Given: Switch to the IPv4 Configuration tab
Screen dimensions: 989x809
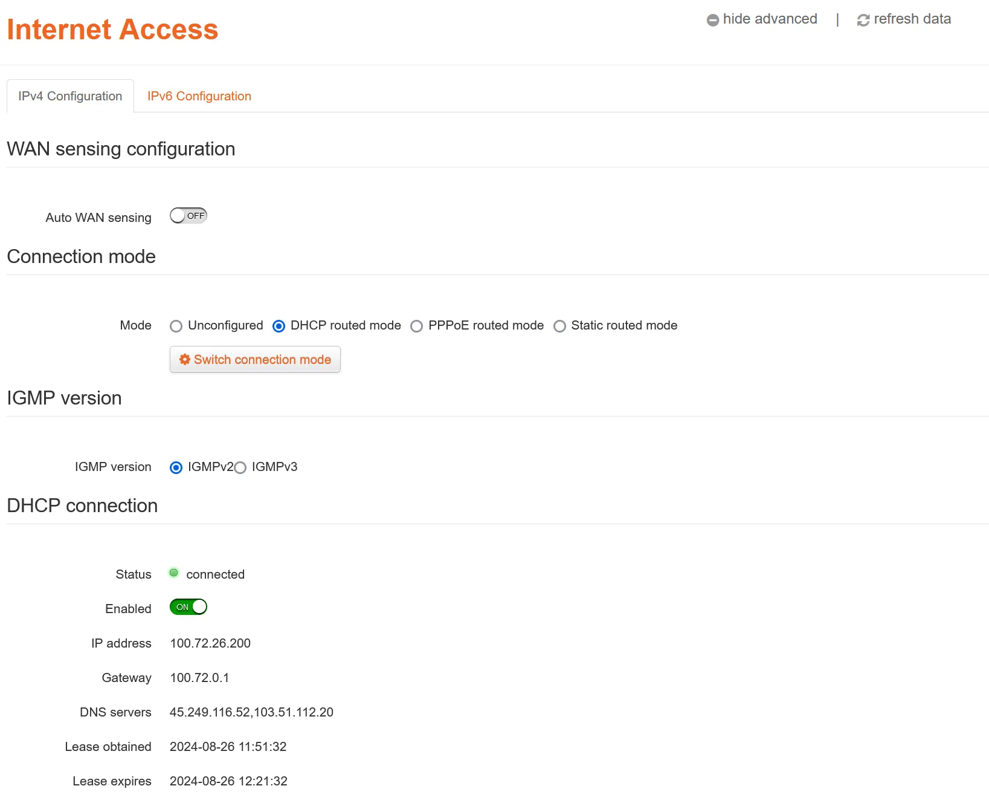Looking at the screenshot, I should [70, 96].
